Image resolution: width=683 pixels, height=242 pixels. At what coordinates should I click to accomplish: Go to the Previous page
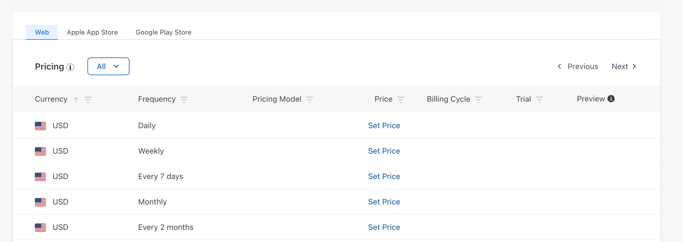tap(578, 67)
